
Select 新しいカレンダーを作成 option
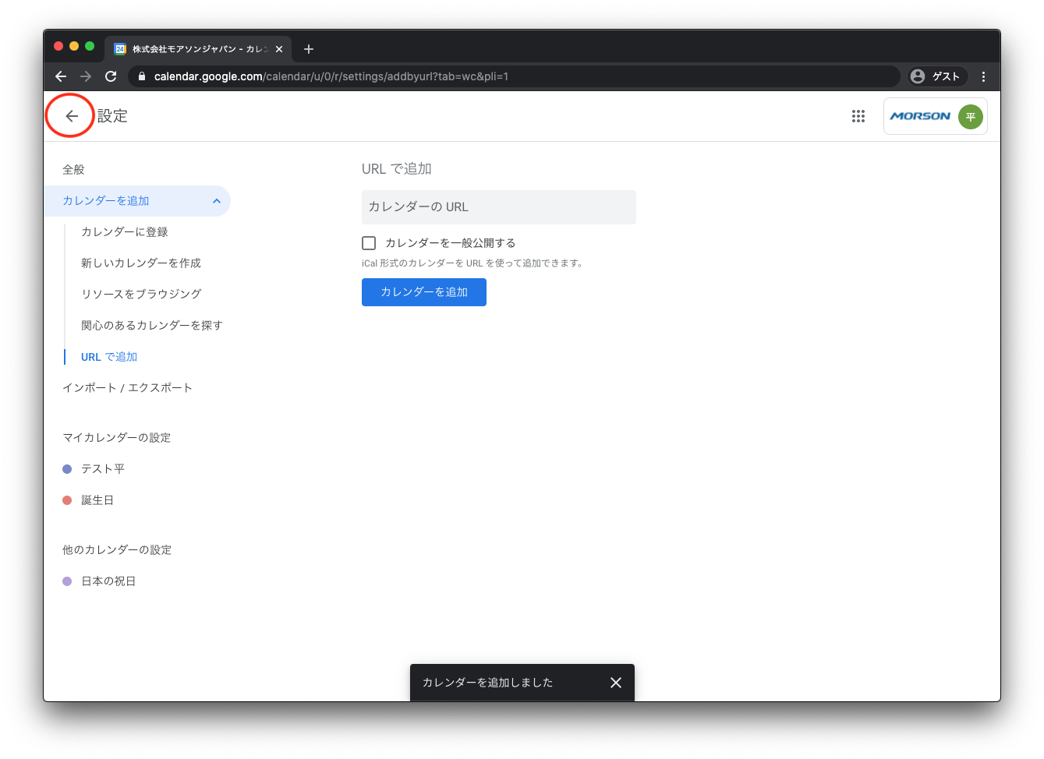[141, 263]
